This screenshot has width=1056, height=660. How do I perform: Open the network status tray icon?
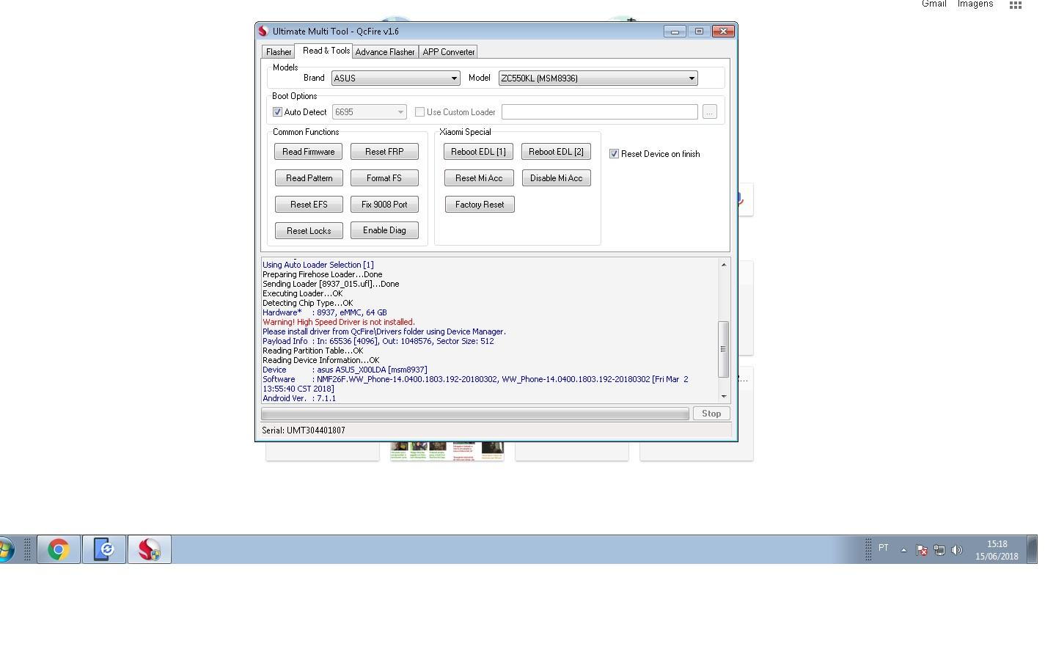[939, 550]
